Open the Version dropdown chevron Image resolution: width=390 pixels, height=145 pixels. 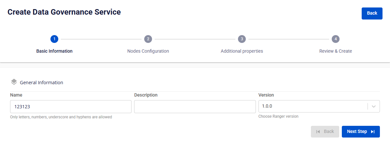coord(374,106)
